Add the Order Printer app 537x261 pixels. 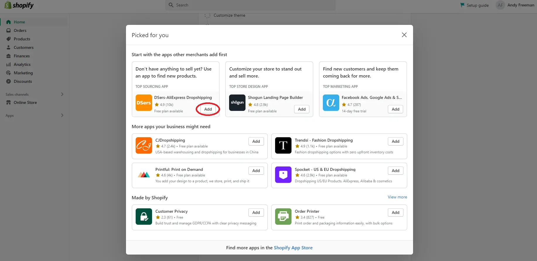click(395, 212)
